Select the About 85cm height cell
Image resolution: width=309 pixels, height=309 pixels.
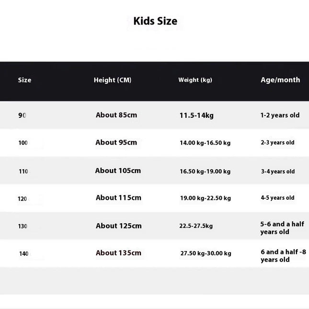(x=116, y=115)
